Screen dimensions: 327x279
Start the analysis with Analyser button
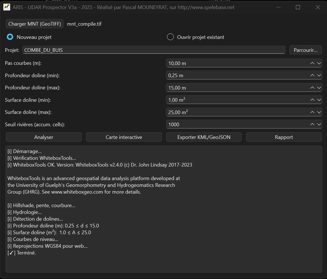tap(44, 137)
